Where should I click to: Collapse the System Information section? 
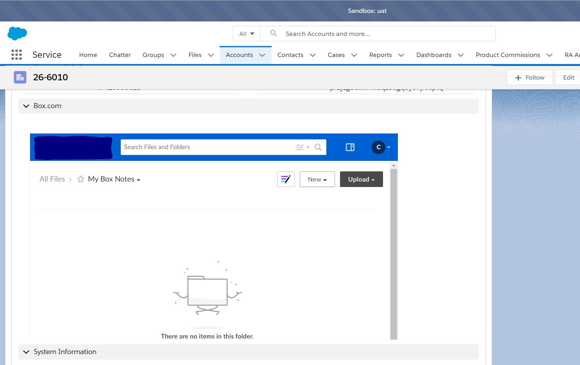[x=26, y=352]
